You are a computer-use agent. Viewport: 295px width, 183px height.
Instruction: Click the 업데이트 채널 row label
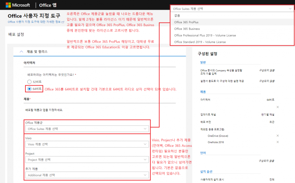click(208, 114)
